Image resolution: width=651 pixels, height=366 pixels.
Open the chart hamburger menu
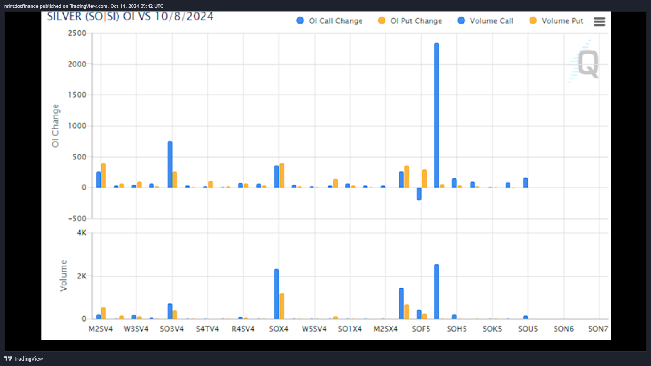(x=599, y=22)
